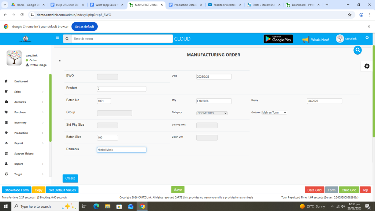
Task: Click the Whats New megaphone icon
Action: coord(305,40)
